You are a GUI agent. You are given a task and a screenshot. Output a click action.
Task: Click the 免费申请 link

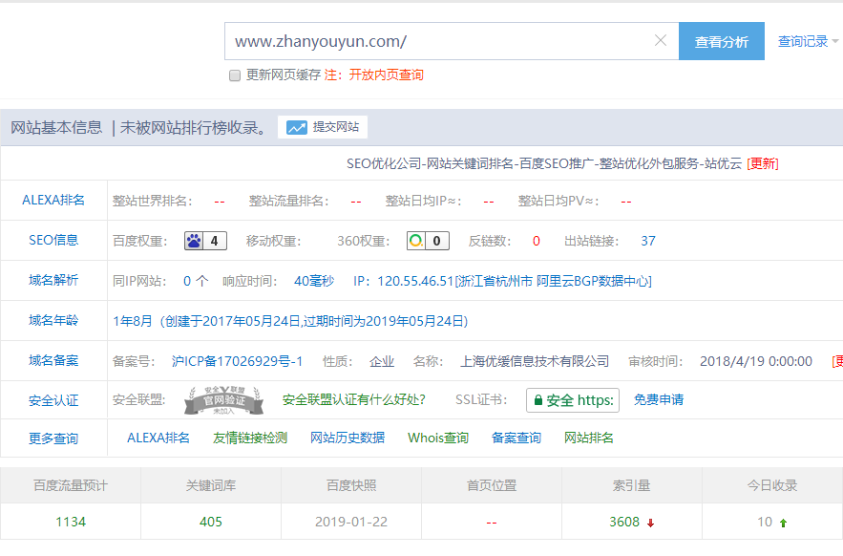[x=659, y=400]
